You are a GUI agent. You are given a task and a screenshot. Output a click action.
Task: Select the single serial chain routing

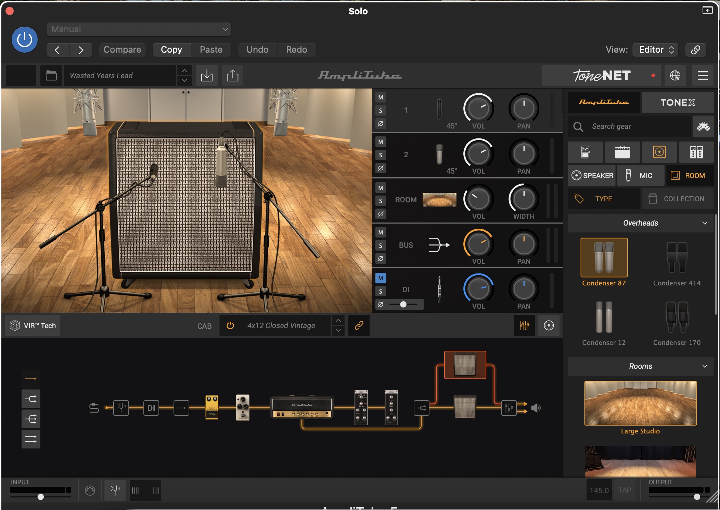click(x=31, y=379)
